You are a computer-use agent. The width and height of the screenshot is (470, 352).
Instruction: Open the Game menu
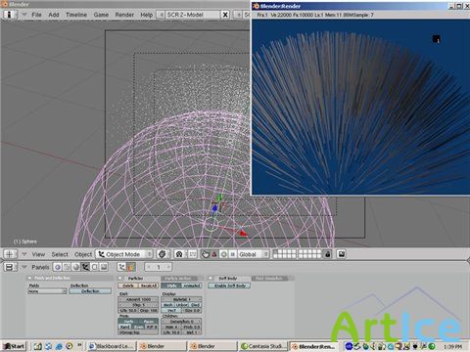coord(101,15)
